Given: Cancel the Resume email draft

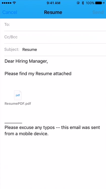Looking at the screenshot, I should tap(10, 12).
